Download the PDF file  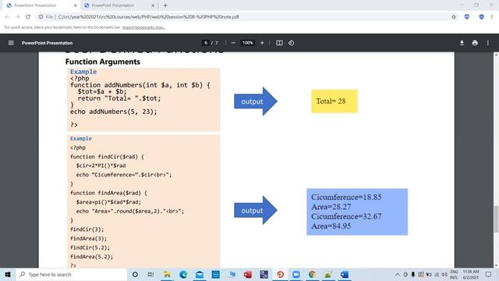point(462,43)
